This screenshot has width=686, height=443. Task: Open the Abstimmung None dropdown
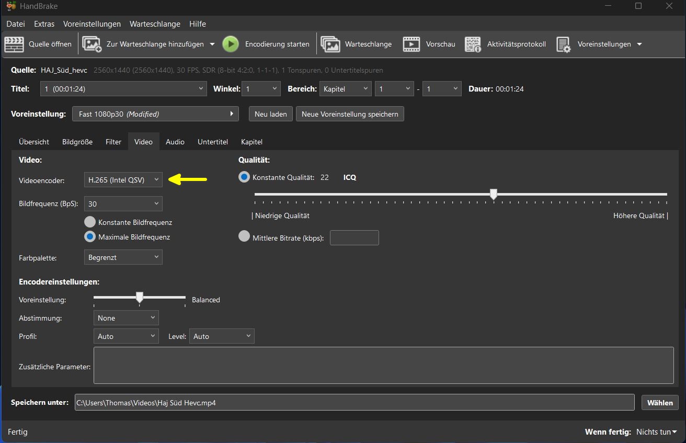[x=126, y=318]
